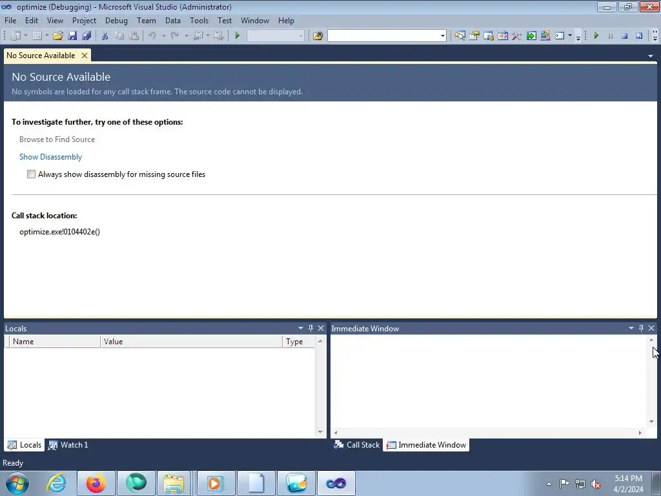Image resolution: width=661 pixels, height=496 pixels.
Task: Open the New Project dropdown arrow
Action: click(25, 36)
